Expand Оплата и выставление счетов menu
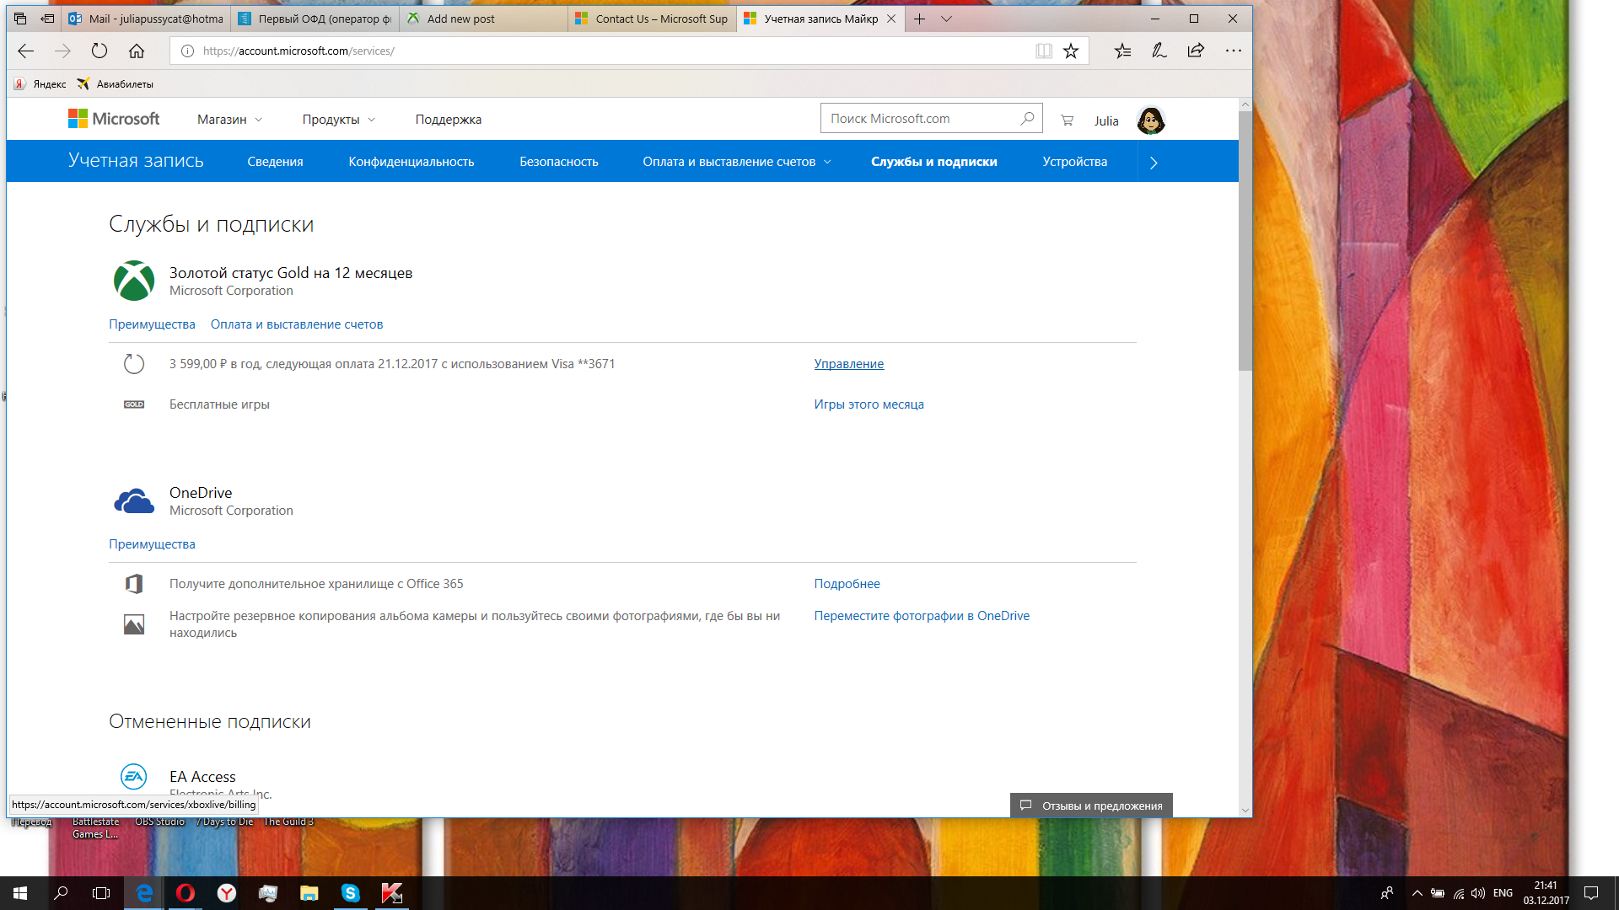The height and width of the screenshot is (910, 1619). [x=736, y=162]
